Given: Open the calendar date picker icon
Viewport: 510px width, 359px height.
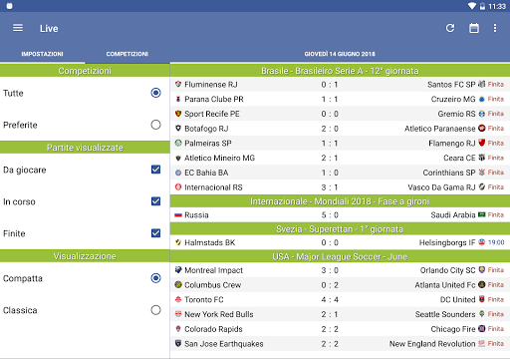Looking at the screenshot, I should pos(474,28).
